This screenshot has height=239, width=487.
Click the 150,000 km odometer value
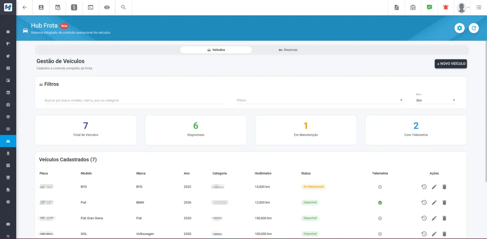pyautogui.click(x=263, y=218)
